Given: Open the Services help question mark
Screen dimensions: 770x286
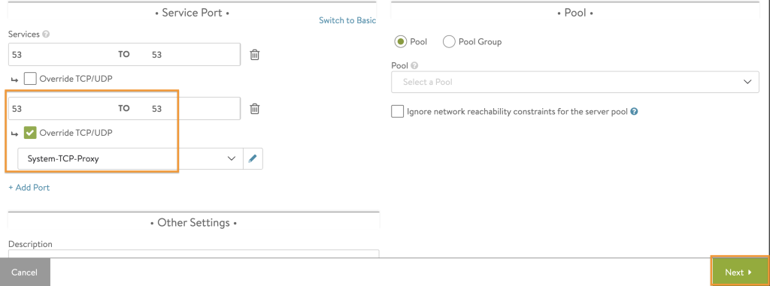Looking at the screenshot, I should tap(46, 35).
